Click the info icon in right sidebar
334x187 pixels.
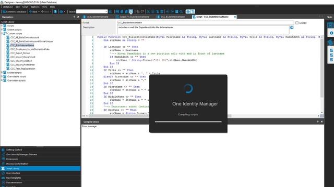(x=331, y=33)
